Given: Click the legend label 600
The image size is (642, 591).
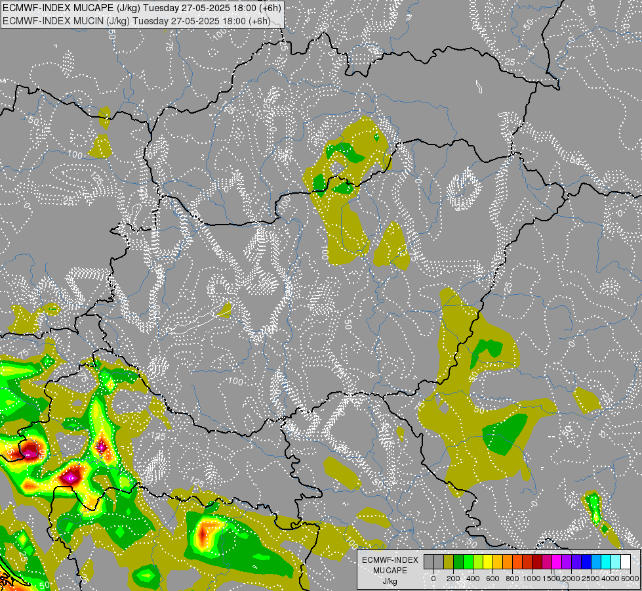Looking at the screenshot, I should pos(492,579).
